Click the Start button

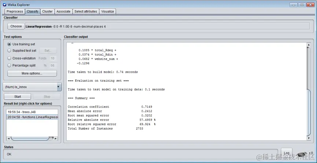[18, 97]
